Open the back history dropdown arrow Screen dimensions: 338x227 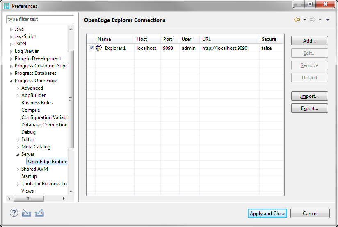[304, 20]
